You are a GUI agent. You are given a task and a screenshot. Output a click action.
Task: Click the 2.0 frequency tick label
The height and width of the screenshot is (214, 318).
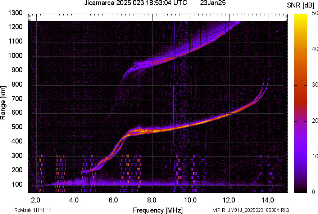click(x=36, y=200)
